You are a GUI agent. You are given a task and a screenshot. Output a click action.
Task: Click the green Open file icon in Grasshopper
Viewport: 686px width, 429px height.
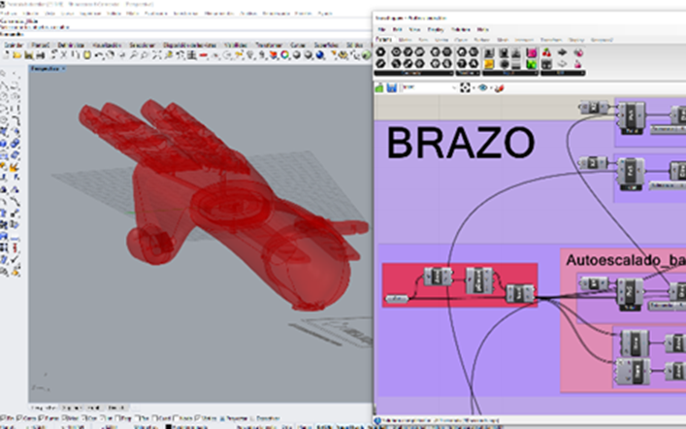(380, 88)
